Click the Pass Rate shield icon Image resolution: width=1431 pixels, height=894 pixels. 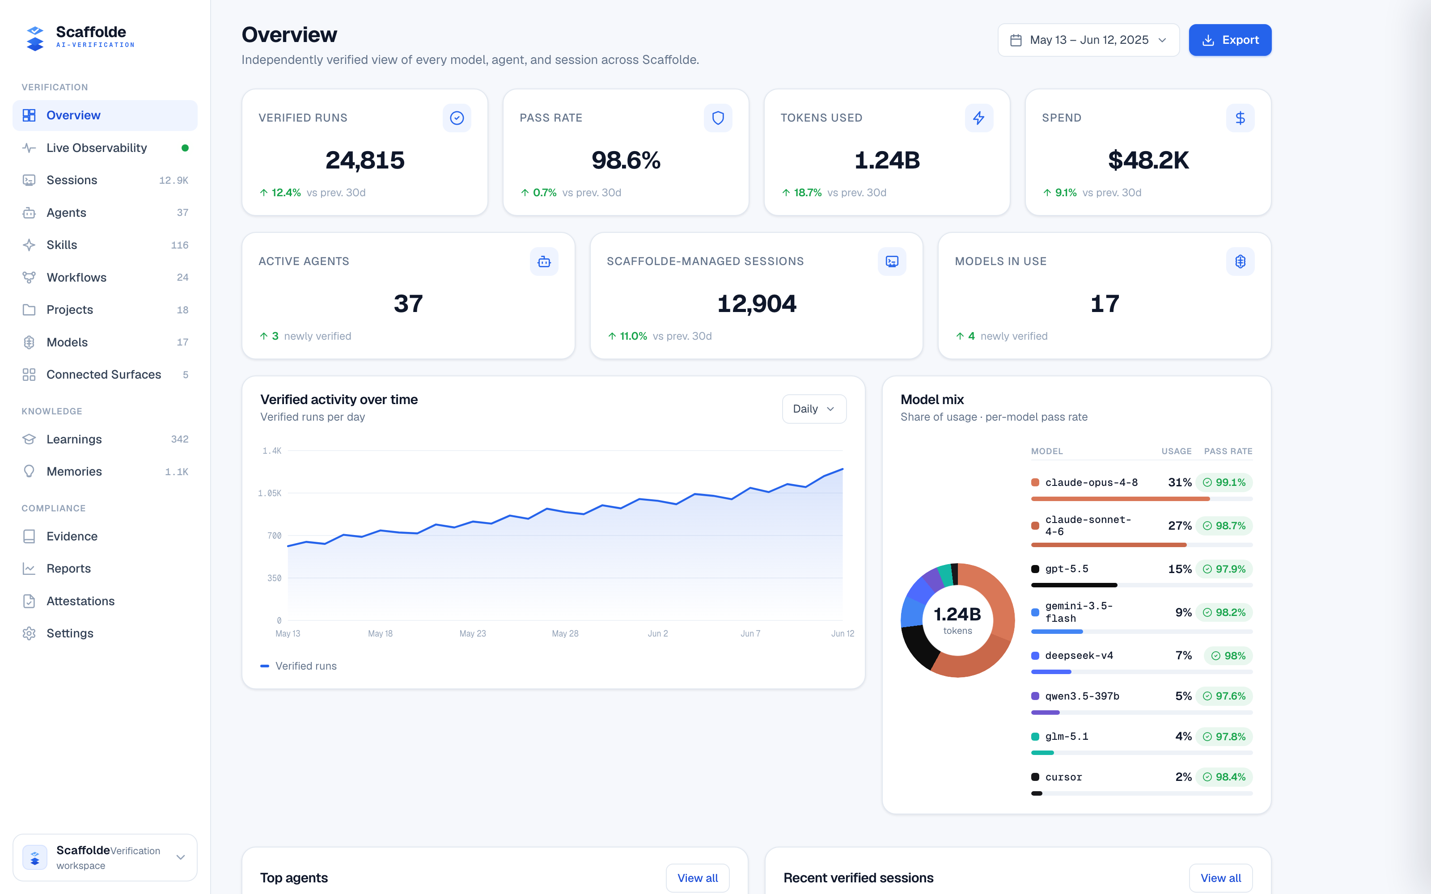pyautogui.click(x=718, y=118)
